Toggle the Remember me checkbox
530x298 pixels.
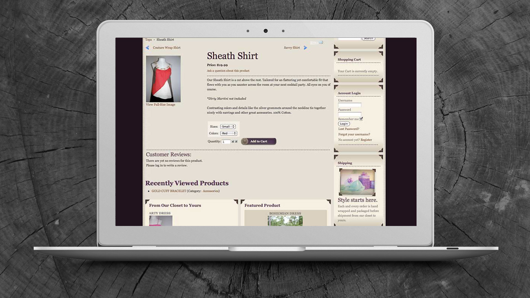click(x=361, y=119)
